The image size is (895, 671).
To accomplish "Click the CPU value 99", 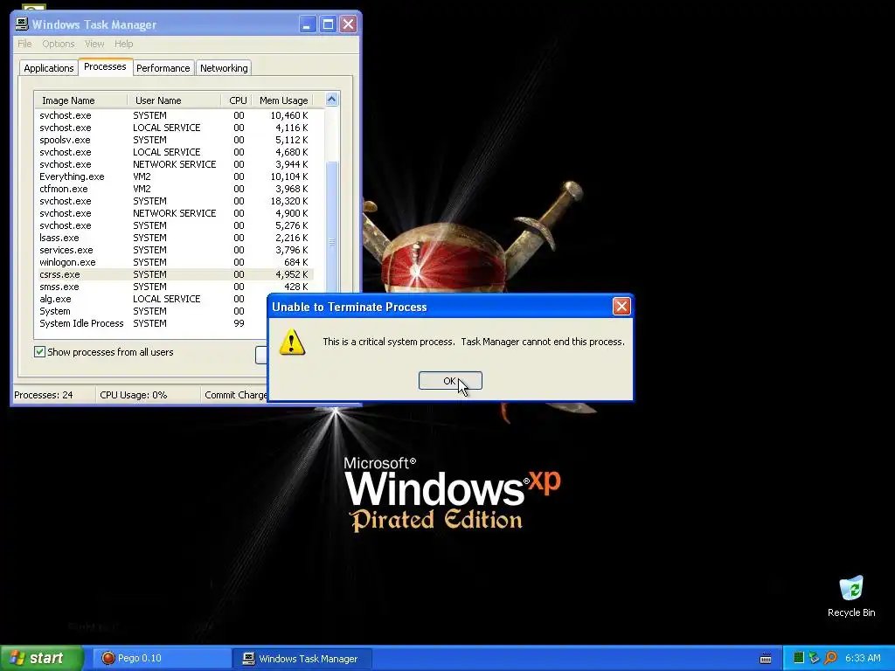I will click(x=239, y=323).
